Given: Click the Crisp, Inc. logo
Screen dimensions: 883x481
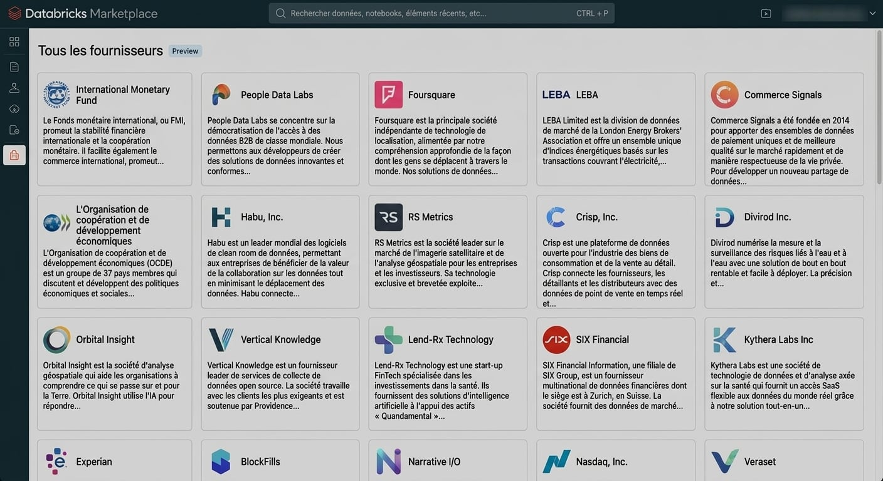Looking at the screenshot, I should (x=556, y=217).
